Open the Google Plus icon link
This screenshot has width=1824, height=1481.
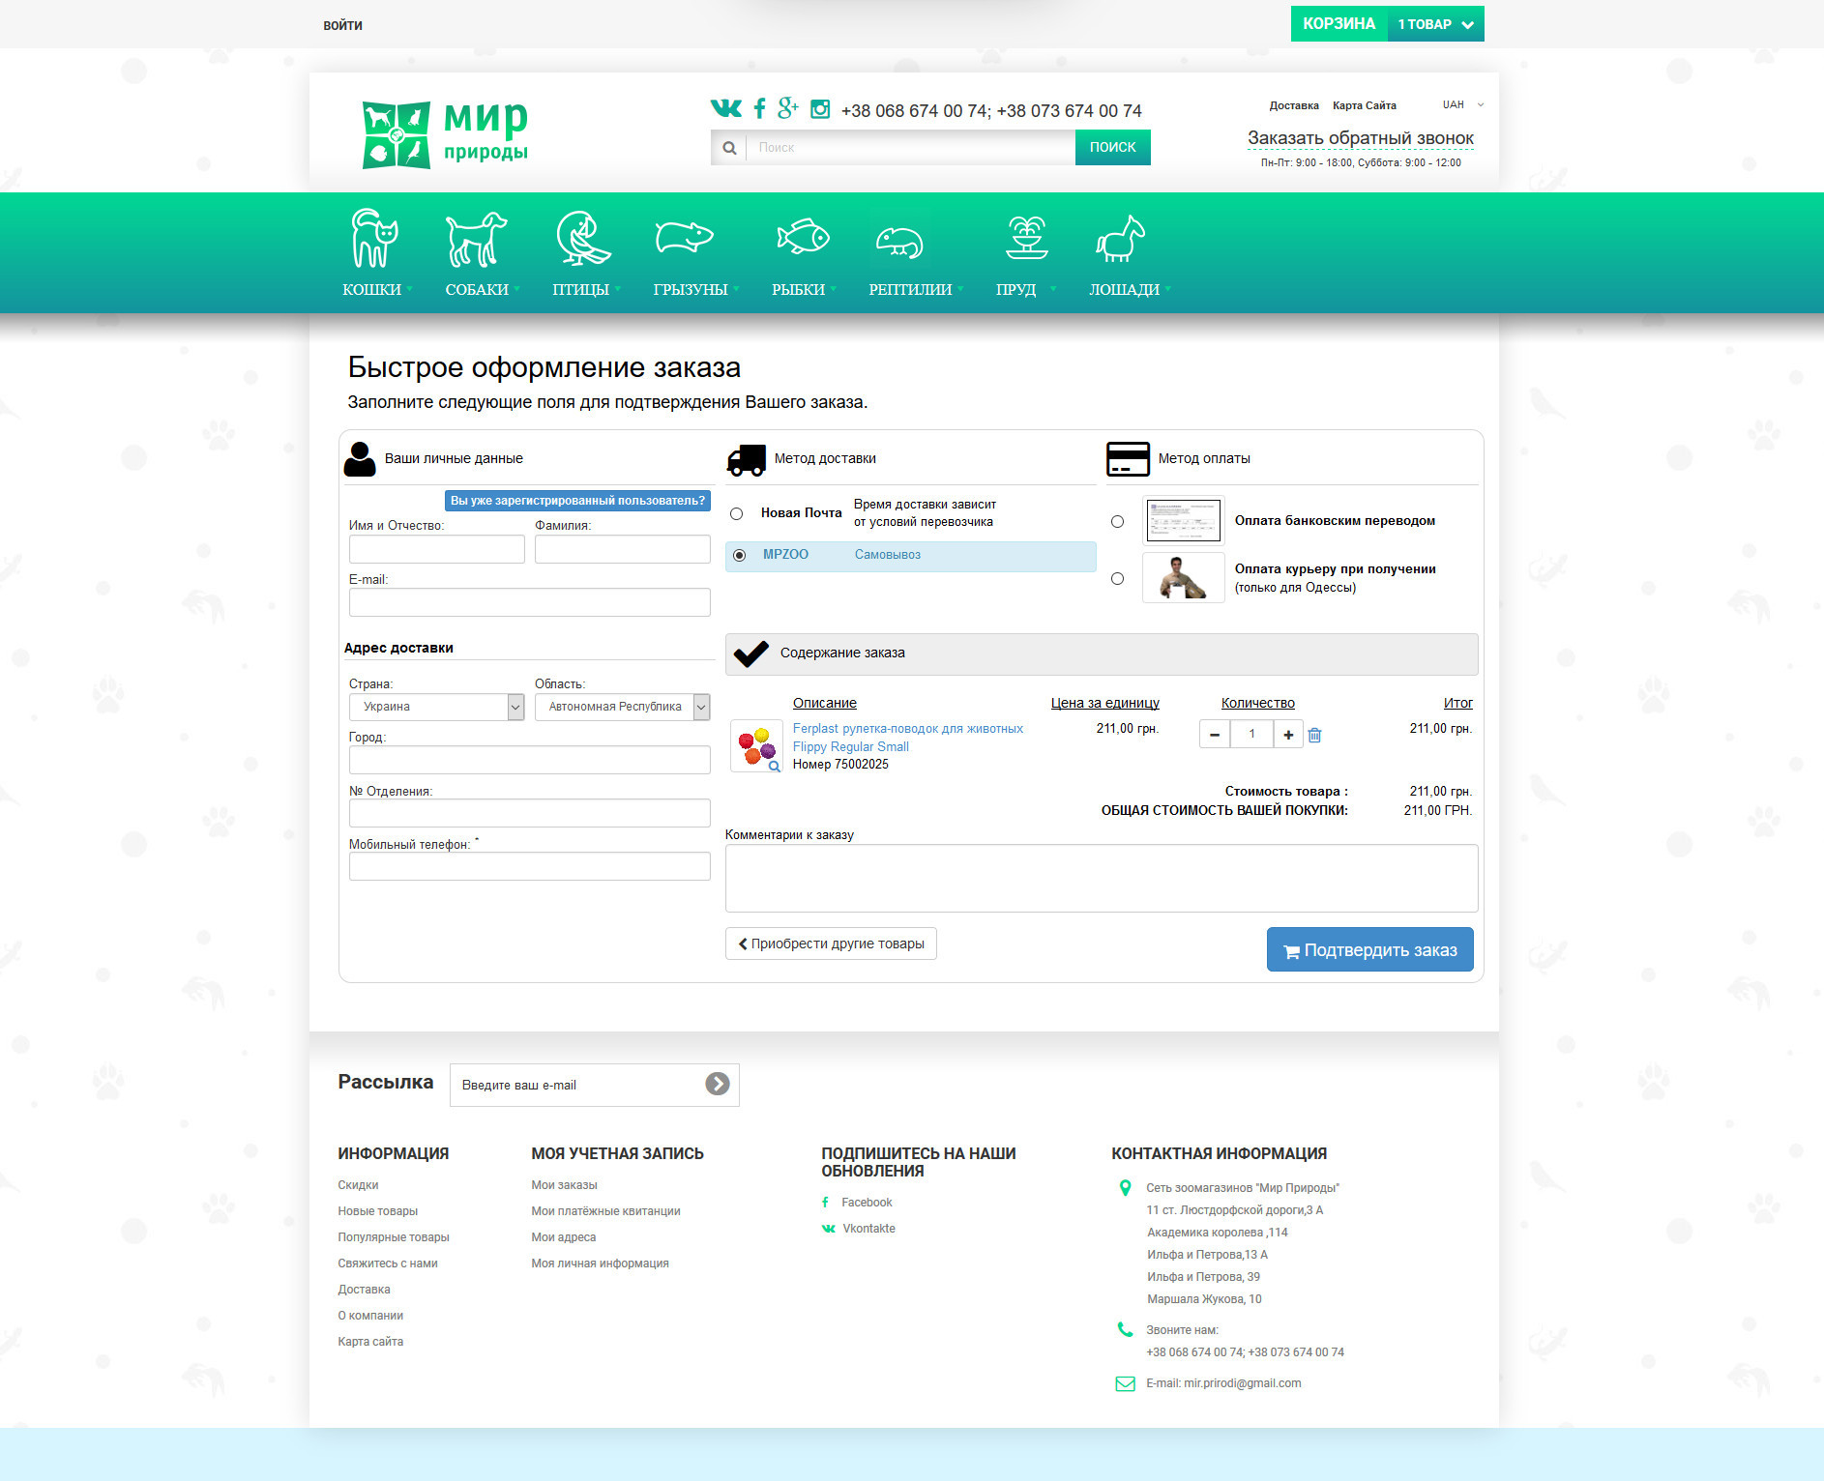[788, 108]
